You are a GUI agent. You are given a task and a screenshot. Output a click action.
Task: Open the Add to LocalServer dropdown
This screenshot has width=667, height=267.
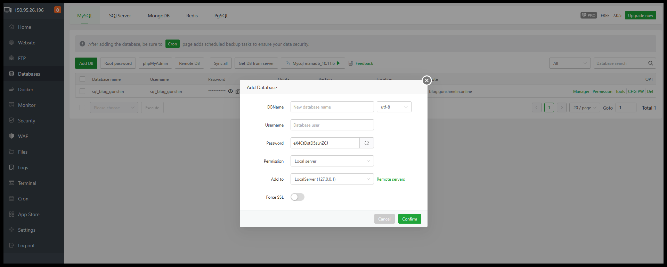332,179
